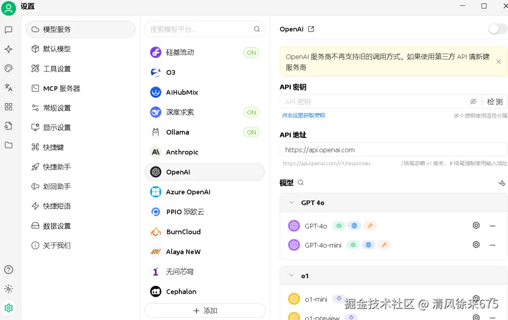
Task: Open the sparkle agents sidebar icon
Action: coord(8,49)
